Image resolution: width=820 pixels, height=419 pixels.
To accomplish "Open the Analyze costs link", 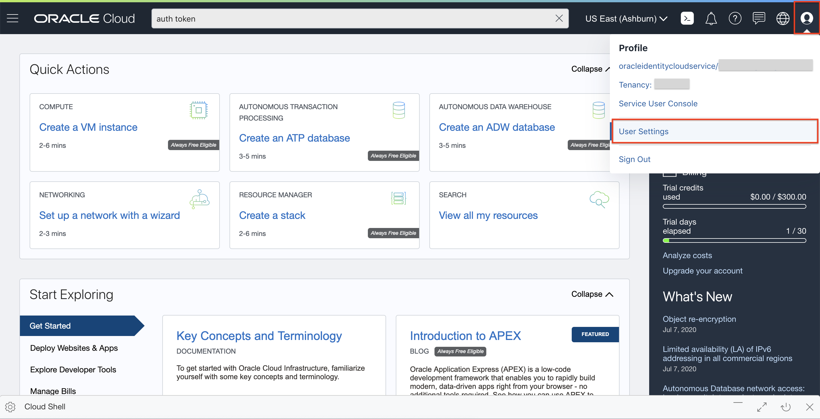I will pyautogui.click(x=687, y=255).
